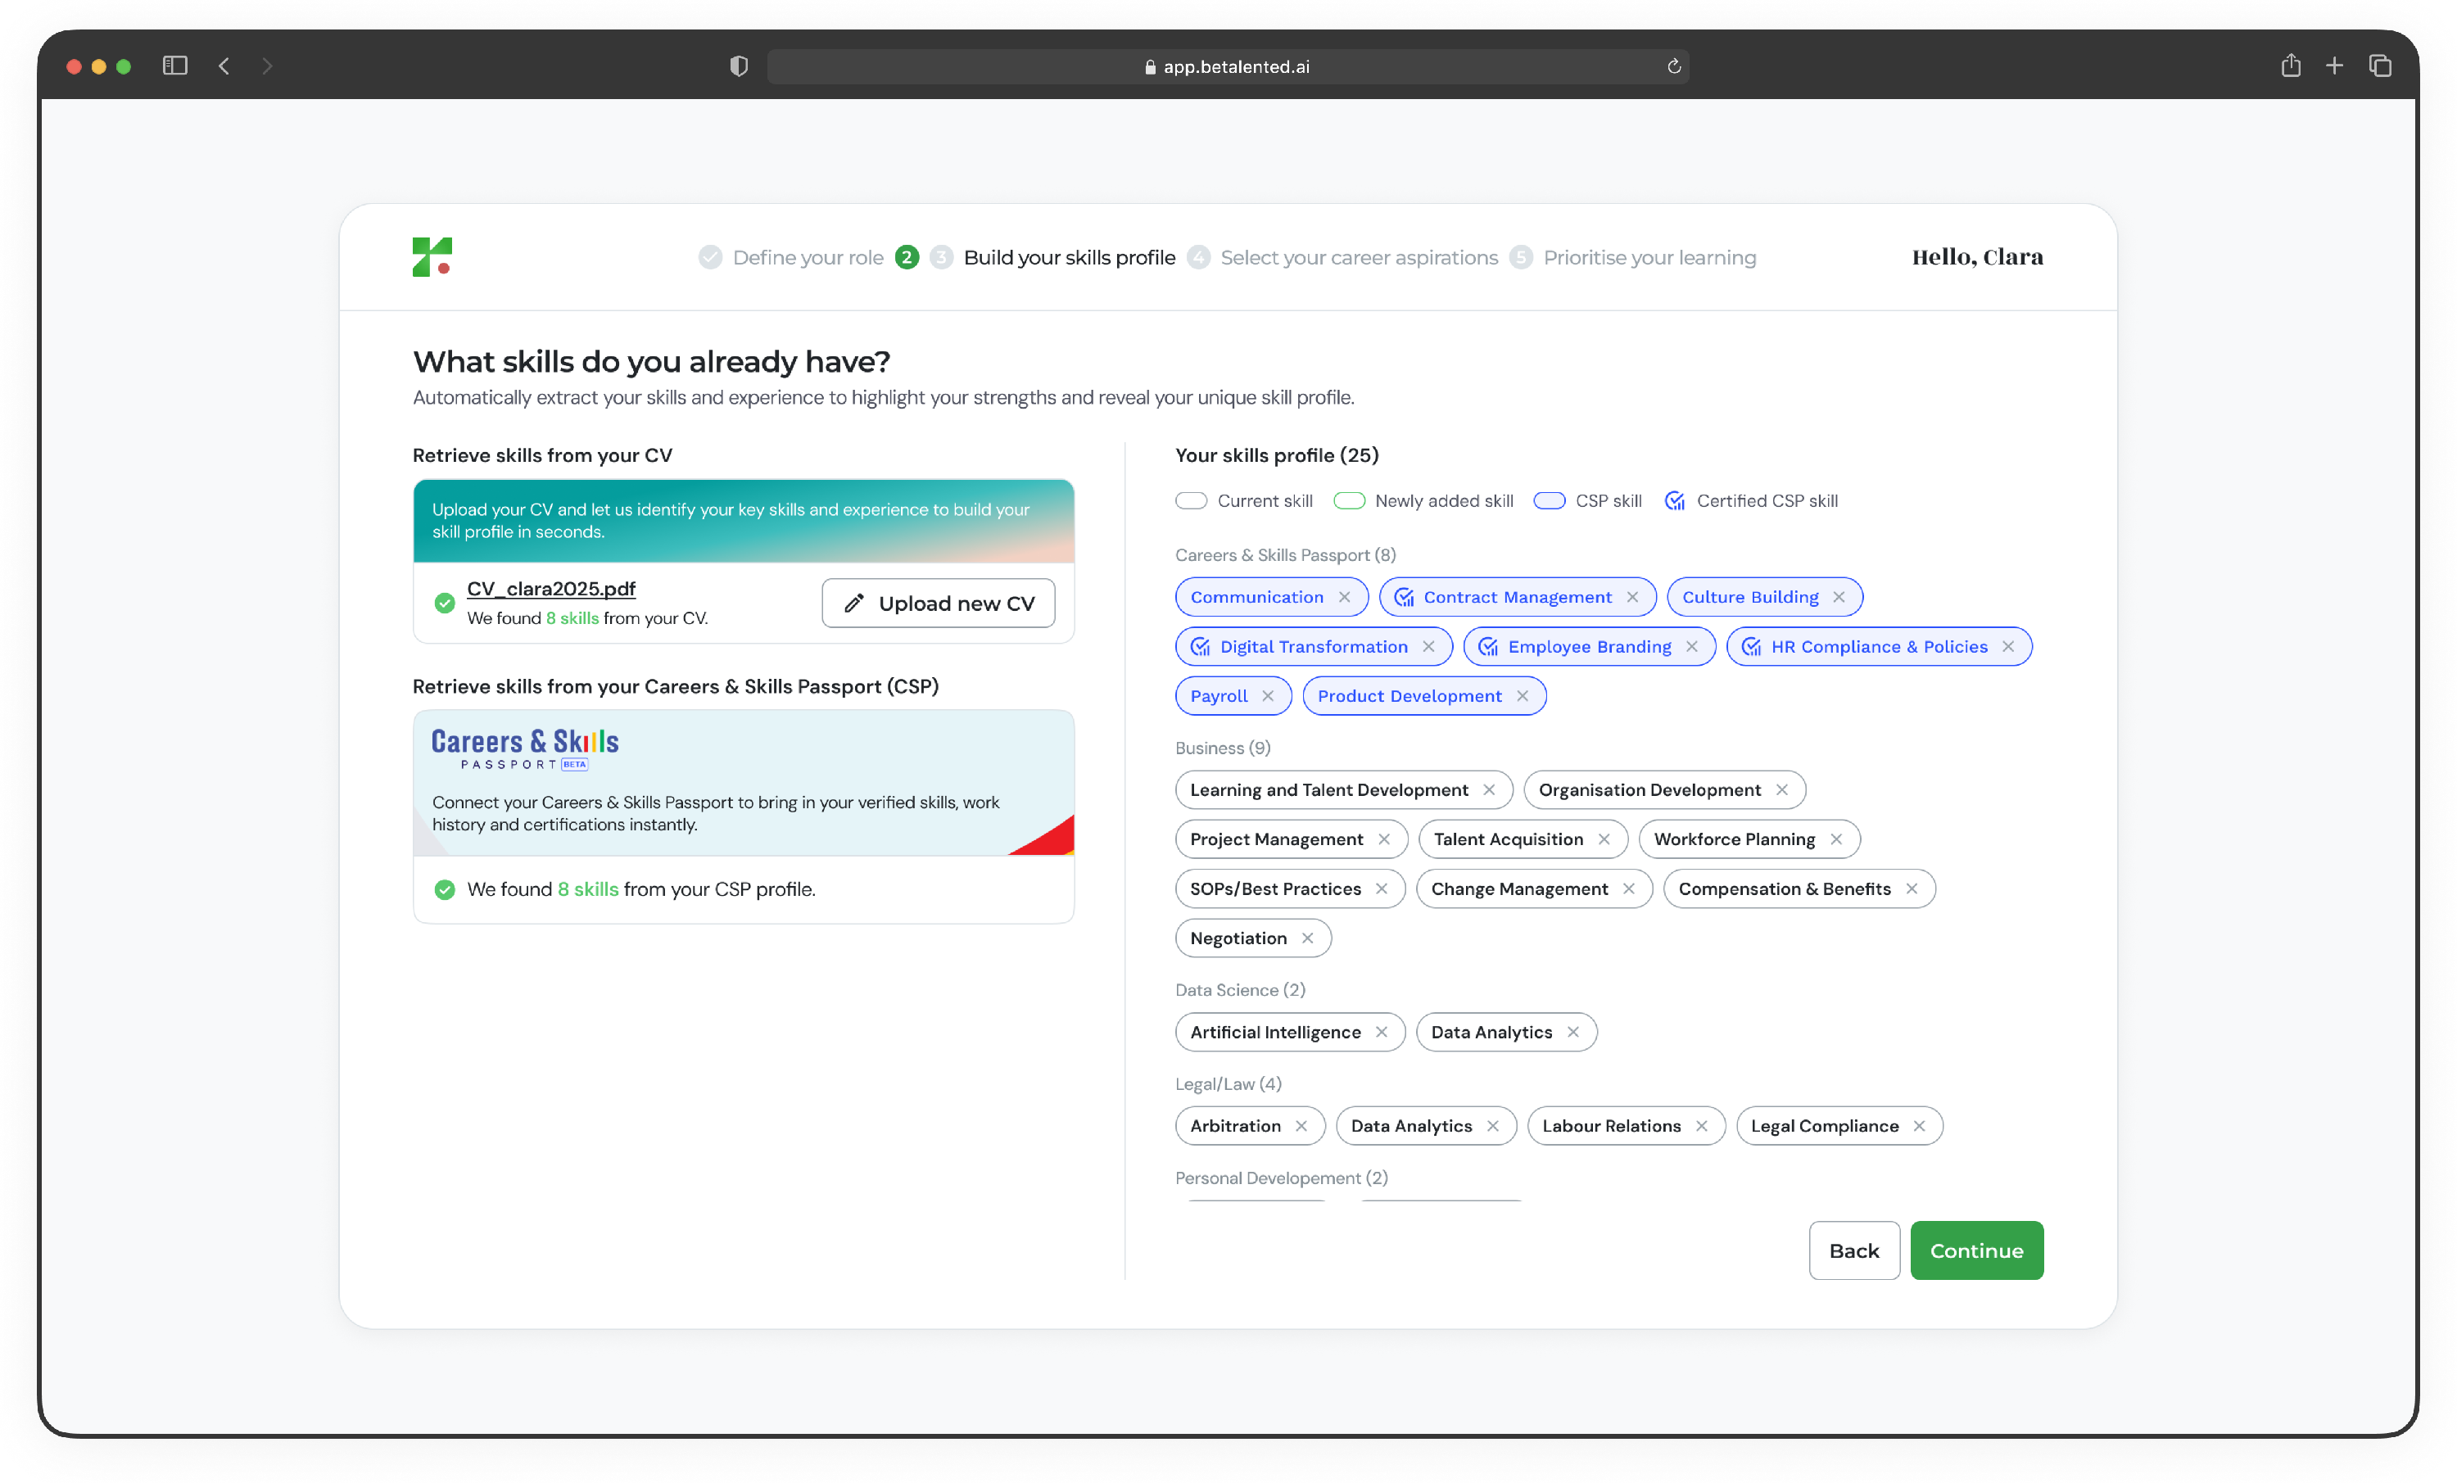Remove the Artificial Intelligence skill
The width and height of the screenshot is (2457, 1483).
click(x=1381, y=1031)
